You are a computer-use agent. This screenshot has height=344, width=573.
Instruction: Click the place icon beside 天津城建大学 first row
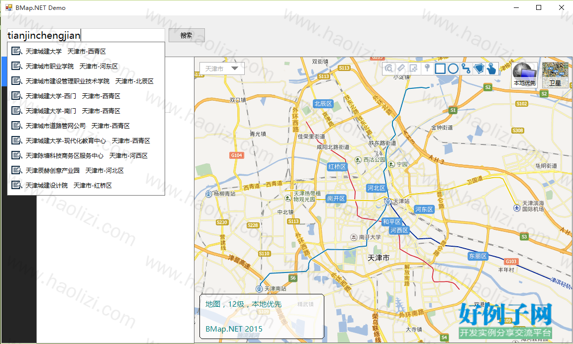tap(17, 51)
